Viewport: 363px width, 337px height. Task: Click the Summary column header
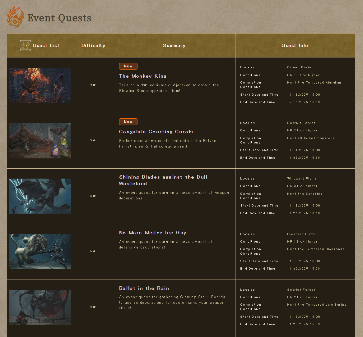tap(174, 45)
